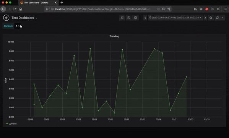Viewport: 229px width, 138px height.
Task: Click the Value y-axis label
Action: pos(6,81)
